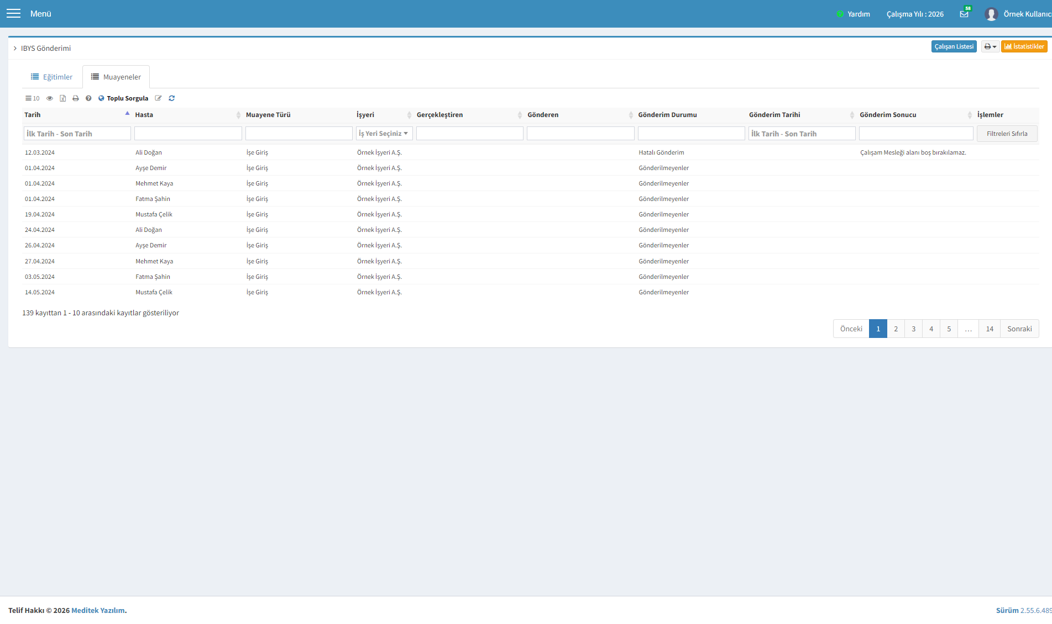Go to the Sonraki next page

pos(1019,329)
